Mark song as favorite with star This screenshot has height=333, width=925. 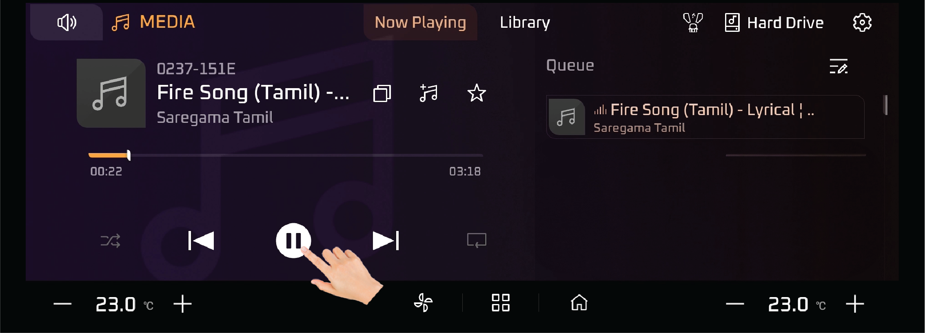point(476,93)
